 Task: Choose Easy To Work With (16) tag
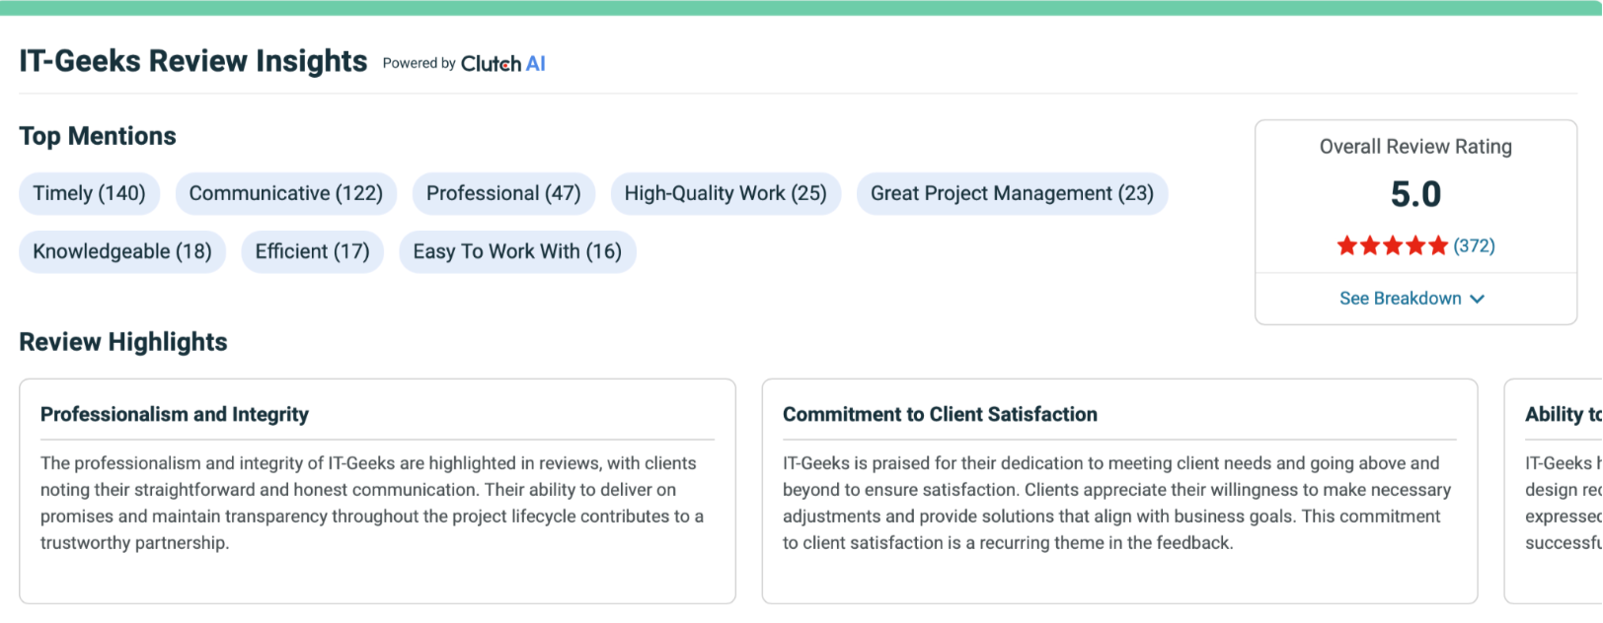(x=517, y=251)
